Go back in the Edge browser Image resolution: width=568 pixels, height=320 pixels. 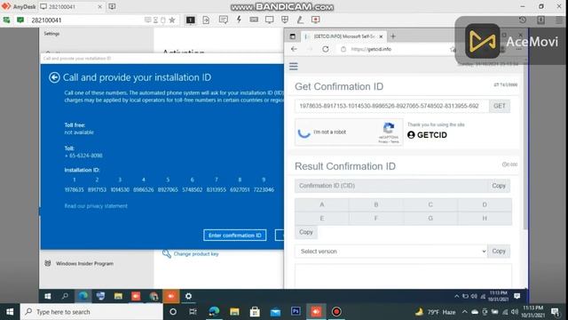tap(294, 49)
